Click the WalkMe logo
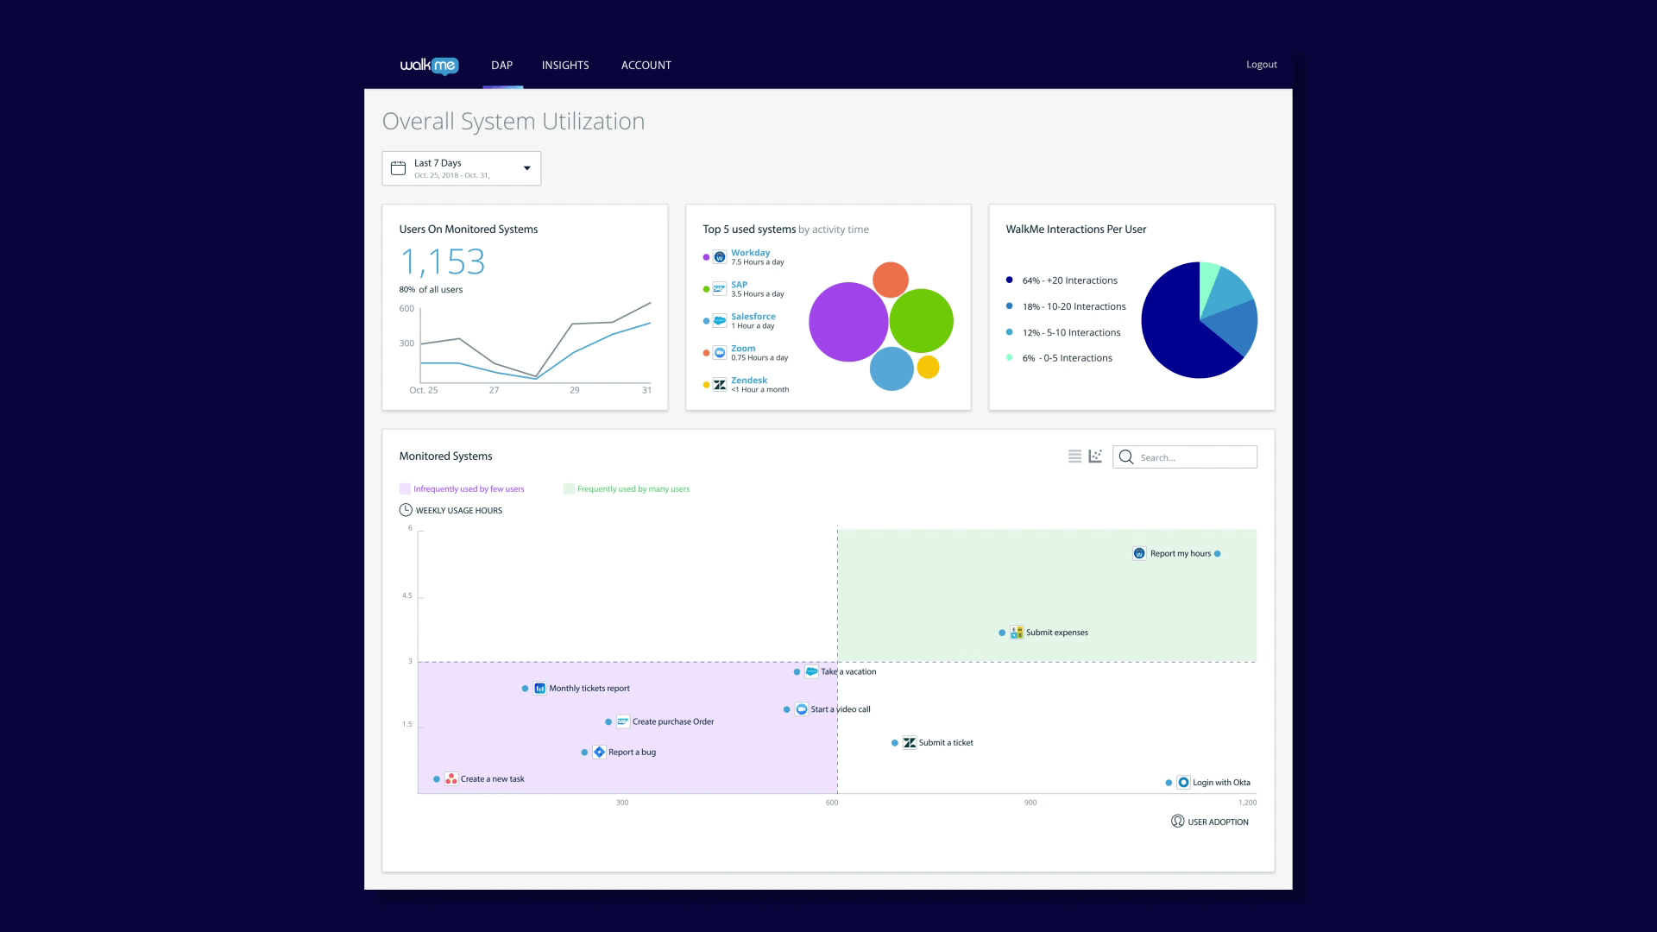 pyautogui.click(x=429, y=66)
